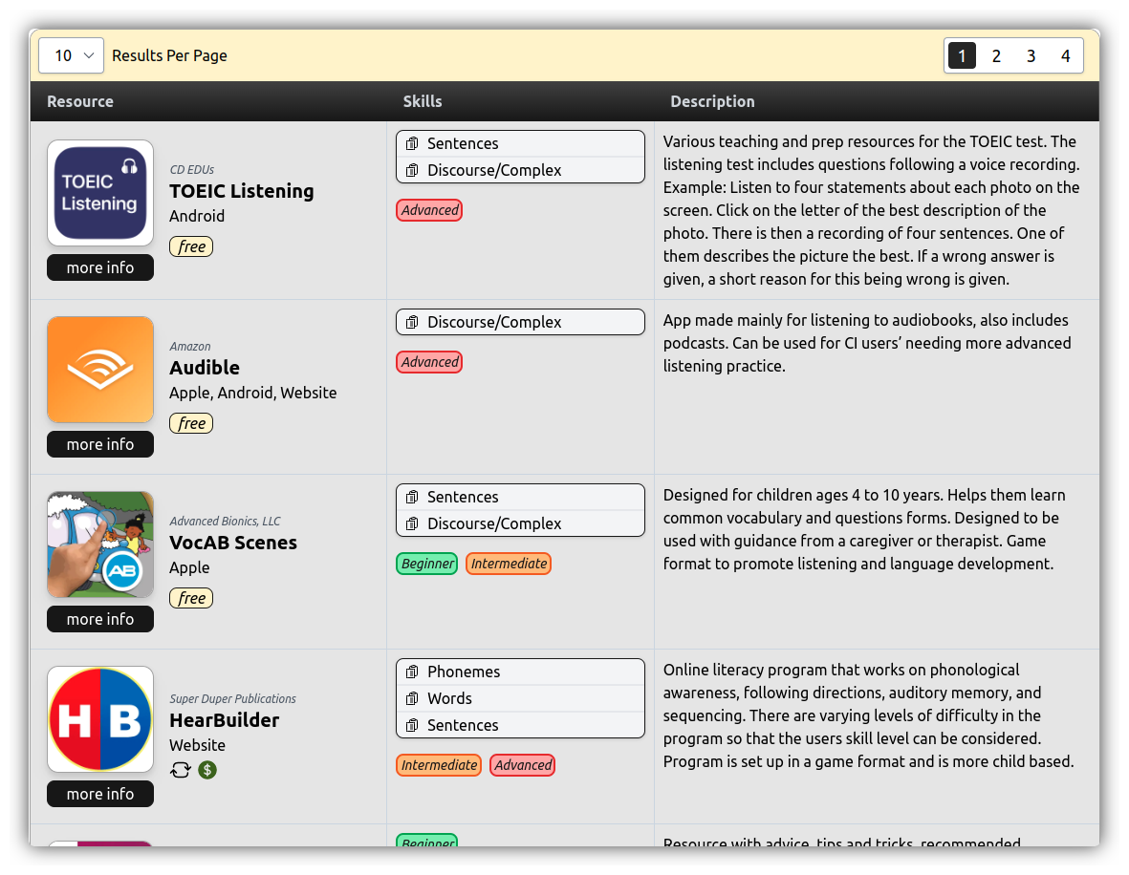
Task: Click the Super Duper Publications publisher name
Action: (232, 698)
